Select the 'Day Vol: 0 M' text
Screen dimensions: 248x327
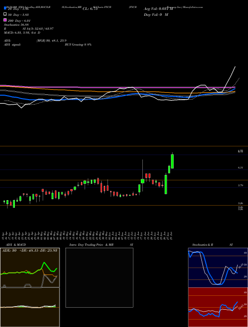[x=156, y=14]
